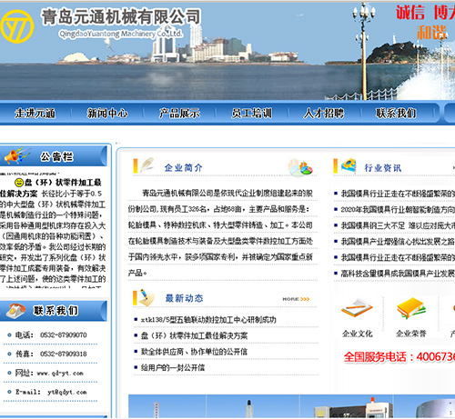Click the 企业文化 label
The height and width of the screenshot is (419, 455).
point(358,334)
